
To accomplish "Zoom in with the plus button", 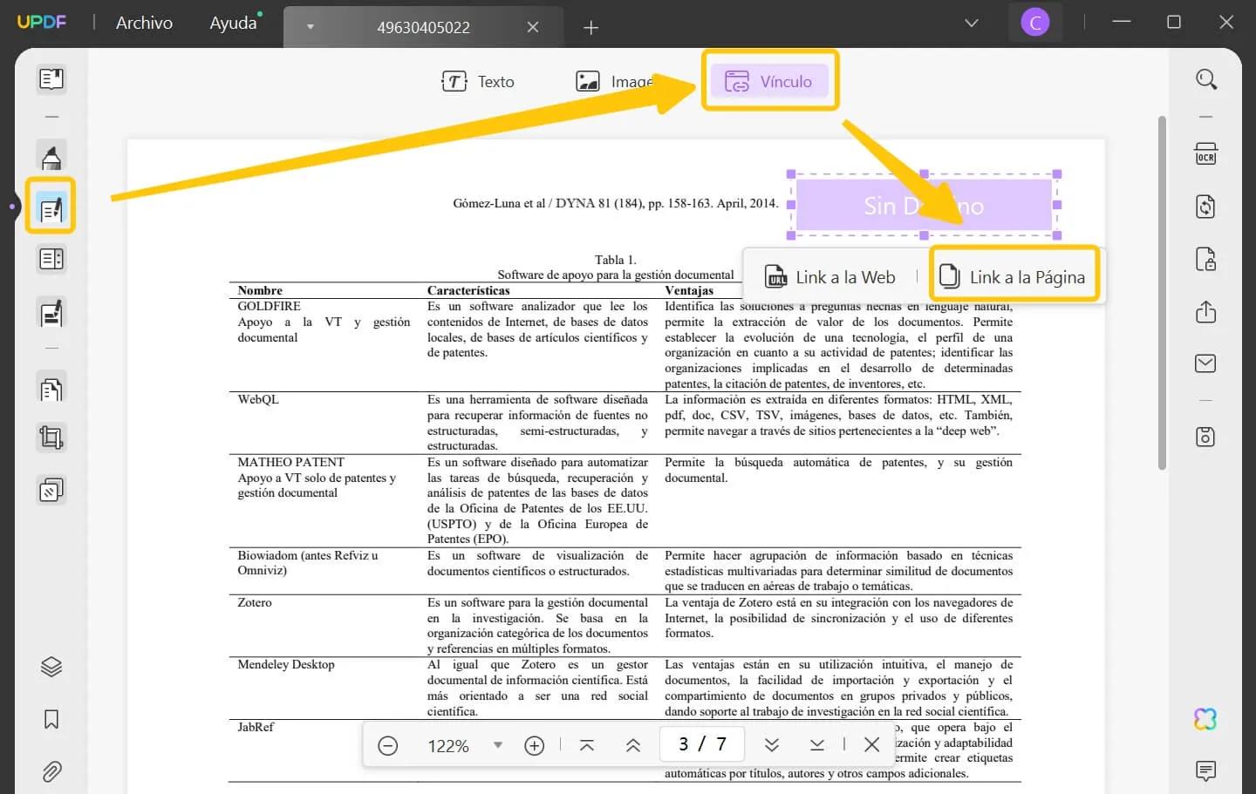I will [535, 746].
